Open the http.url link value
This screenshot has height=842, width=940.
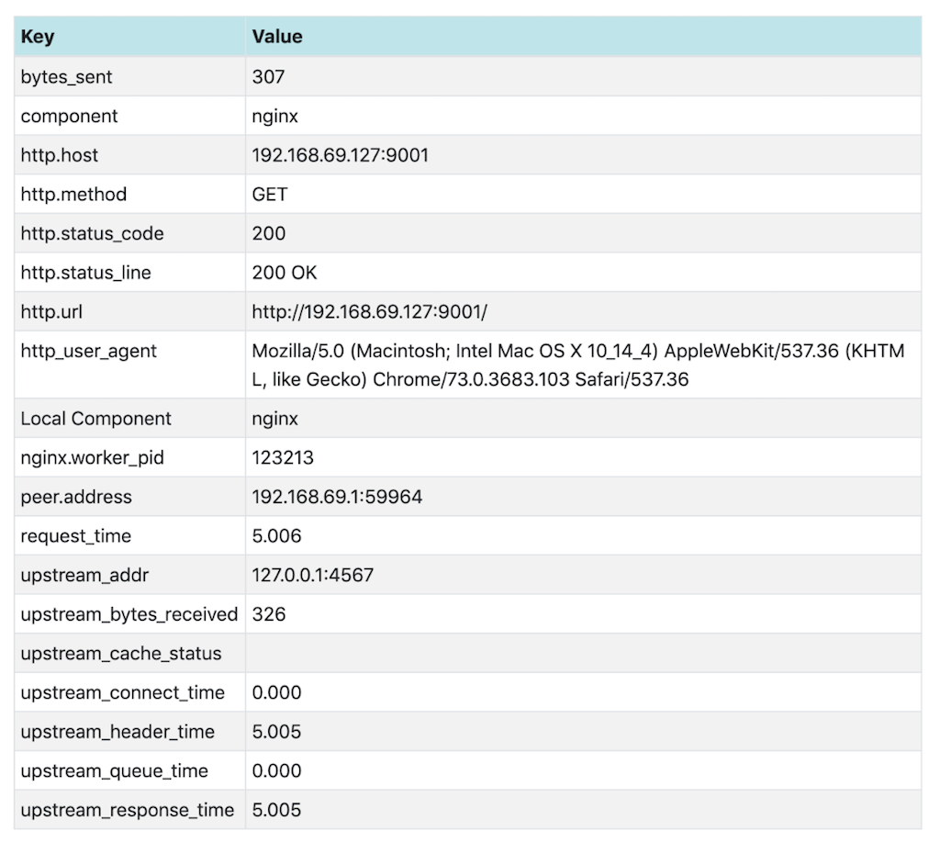(x=369, y=312)
